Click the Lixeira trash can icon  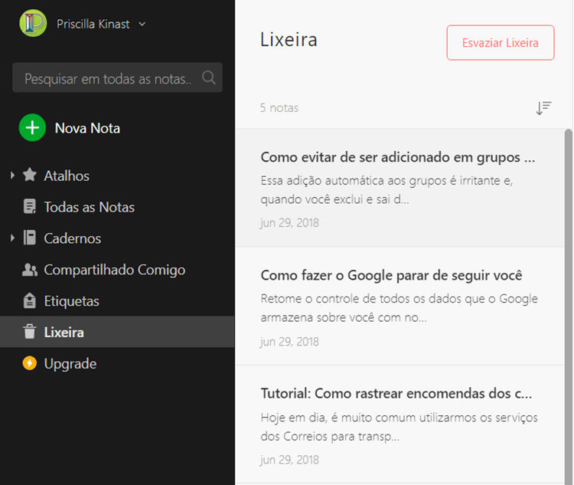[x=30, y=333]
